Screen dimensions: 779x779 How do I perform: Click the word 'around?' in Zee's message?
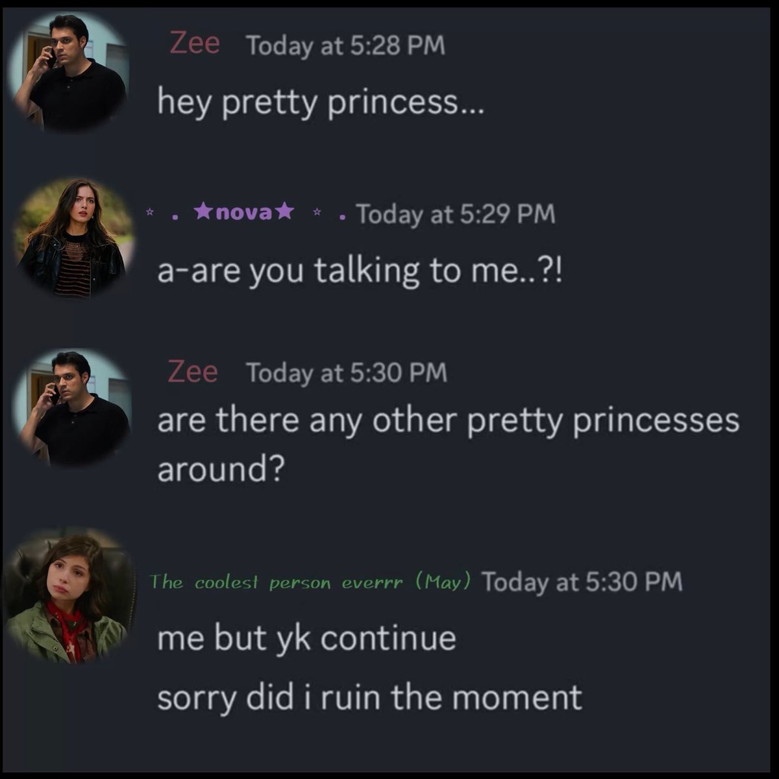221,469
